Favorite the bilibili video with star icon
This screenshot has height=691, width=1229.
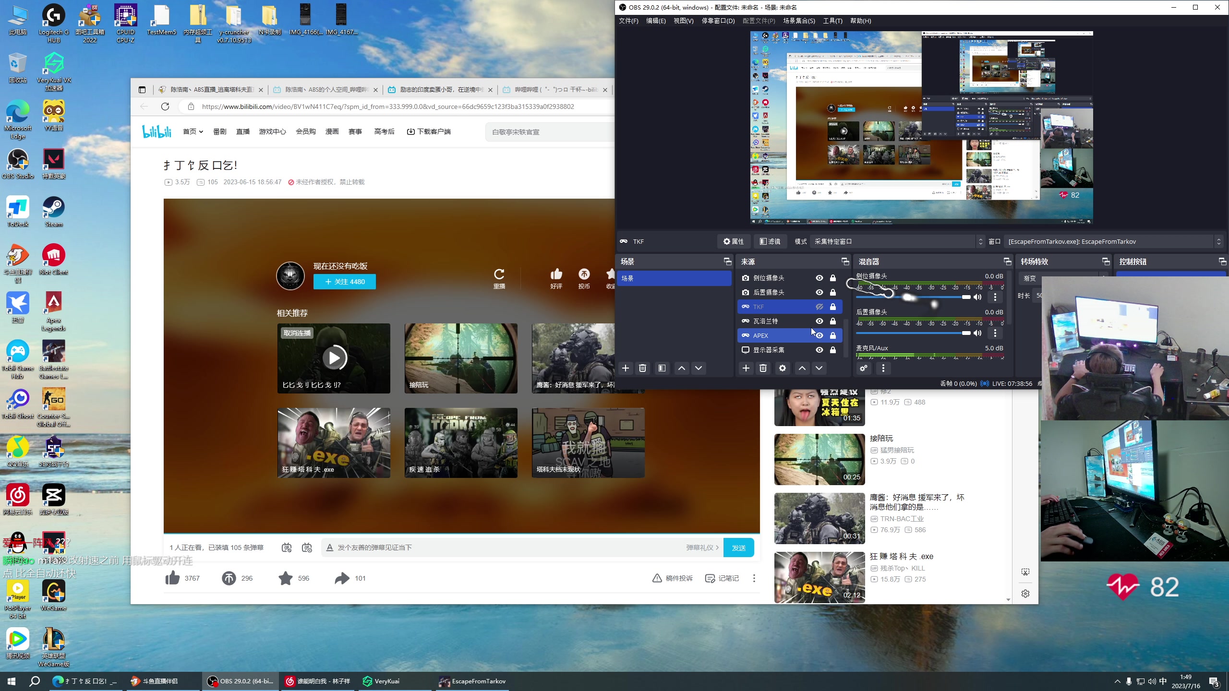pyautogui.click(x=286, y=578)
